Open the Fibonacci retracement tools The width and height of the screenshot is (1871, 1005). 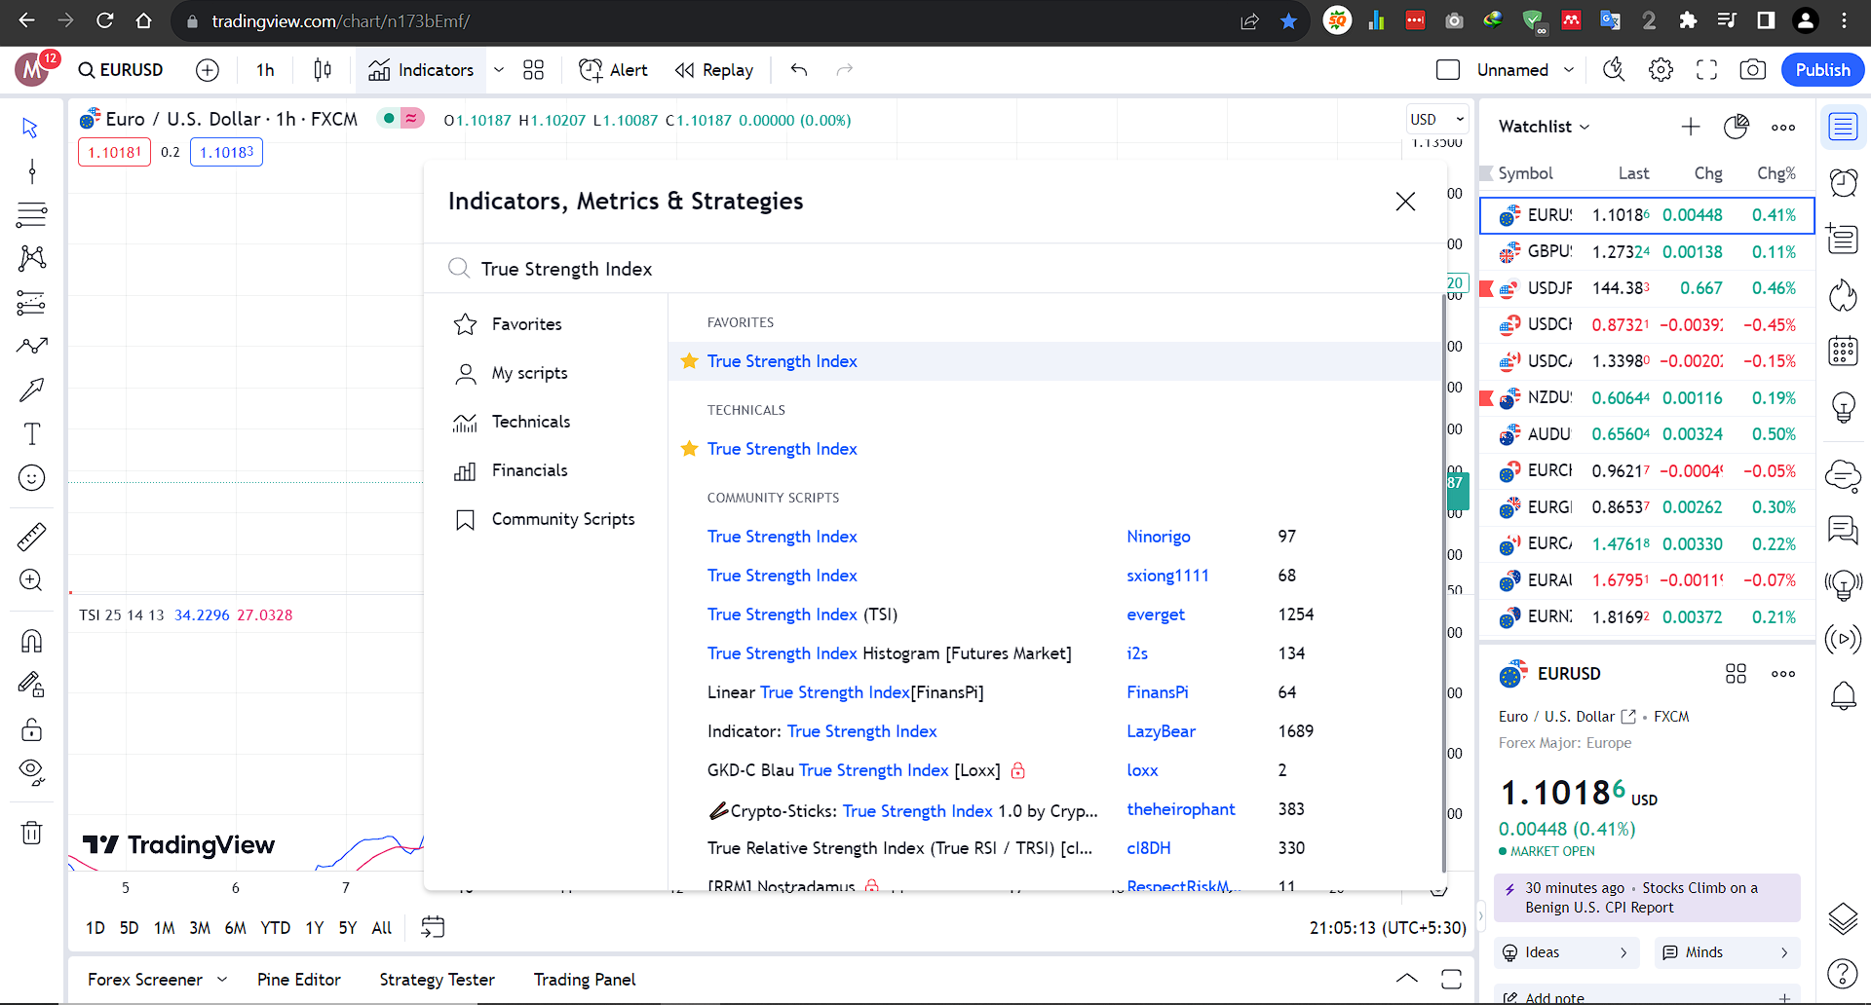(x=31, y=214)
